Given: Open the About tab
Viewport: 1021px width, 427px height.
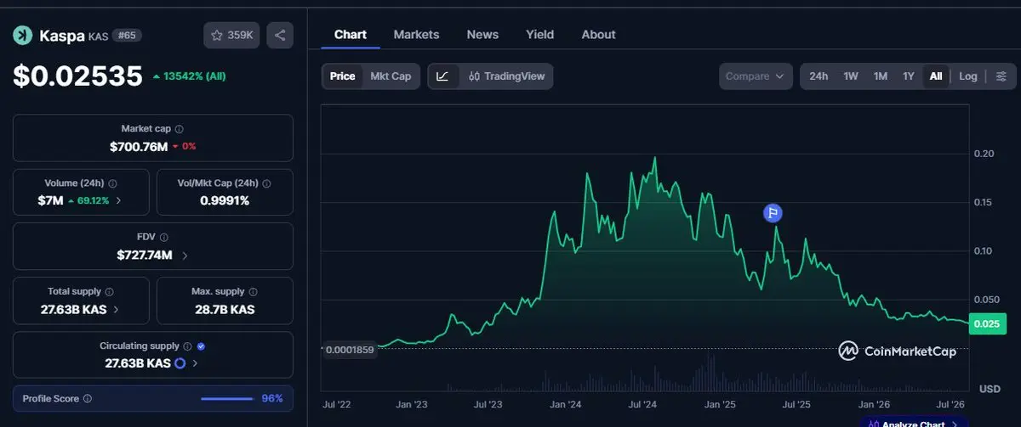Looking at the screenshot, I should tap(598, 35).
